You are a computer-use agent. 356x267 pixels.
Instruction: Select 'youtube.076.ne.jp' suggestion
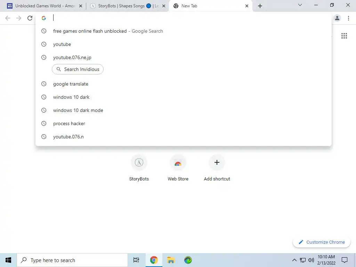click(x=184, y=57)
